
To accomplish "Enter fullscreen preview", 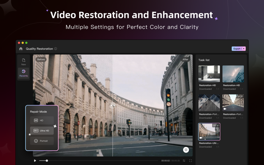I will pos(191,160).
